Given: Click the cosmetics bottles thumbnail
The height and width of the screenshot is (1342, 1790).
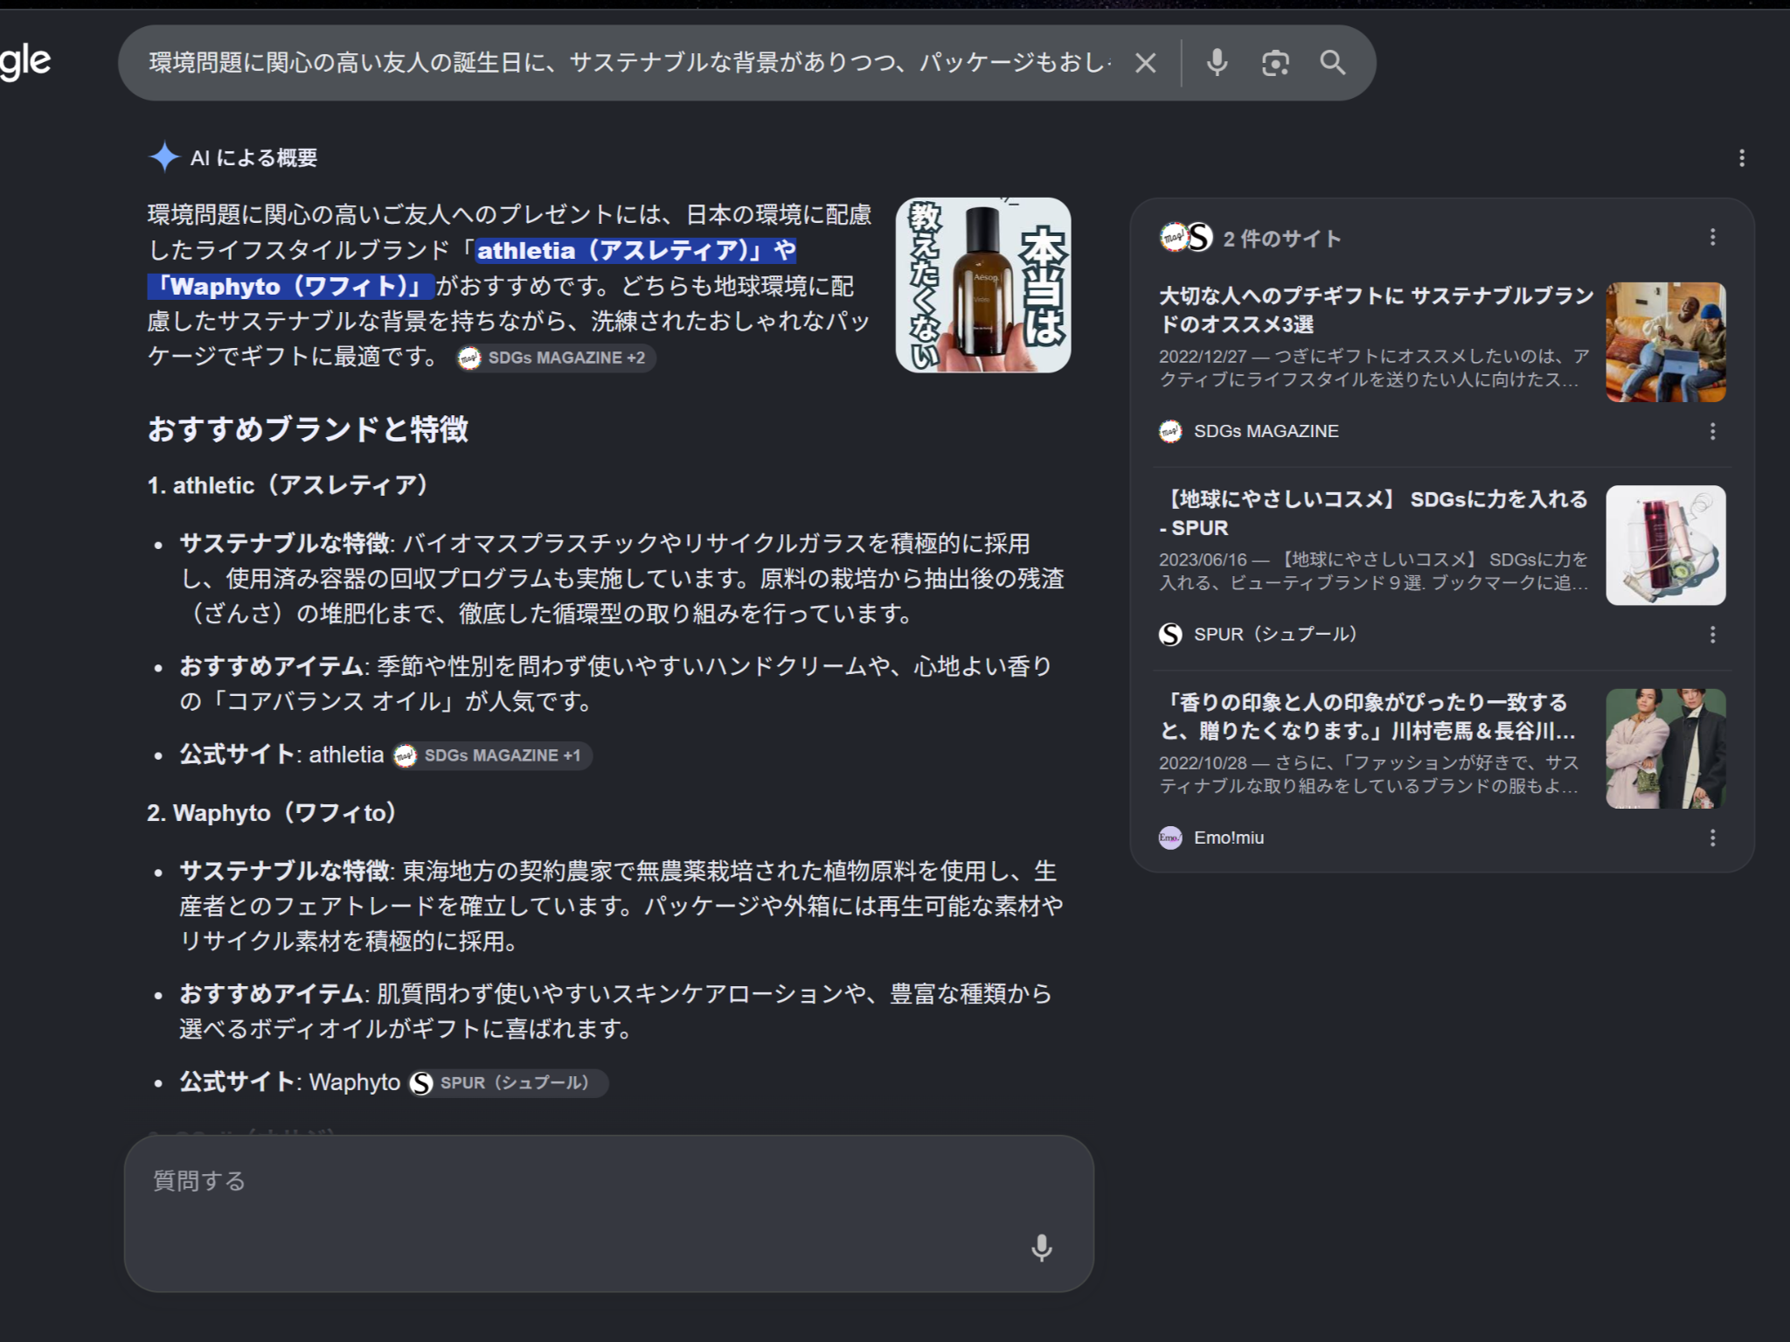Looking at the screenshot, I should [1666, 546].
